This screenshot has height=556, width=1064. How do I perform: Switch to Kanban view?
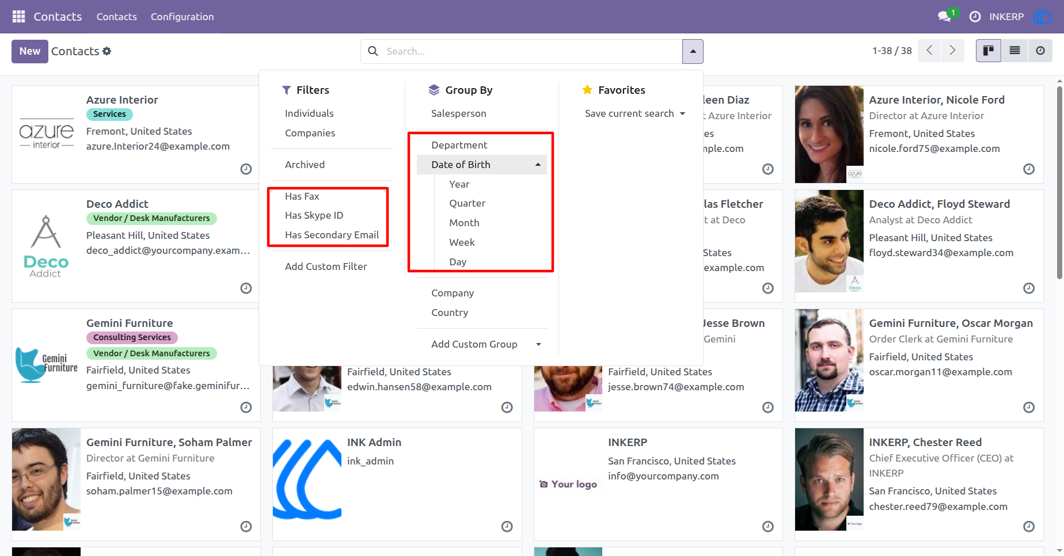point(989,51)
